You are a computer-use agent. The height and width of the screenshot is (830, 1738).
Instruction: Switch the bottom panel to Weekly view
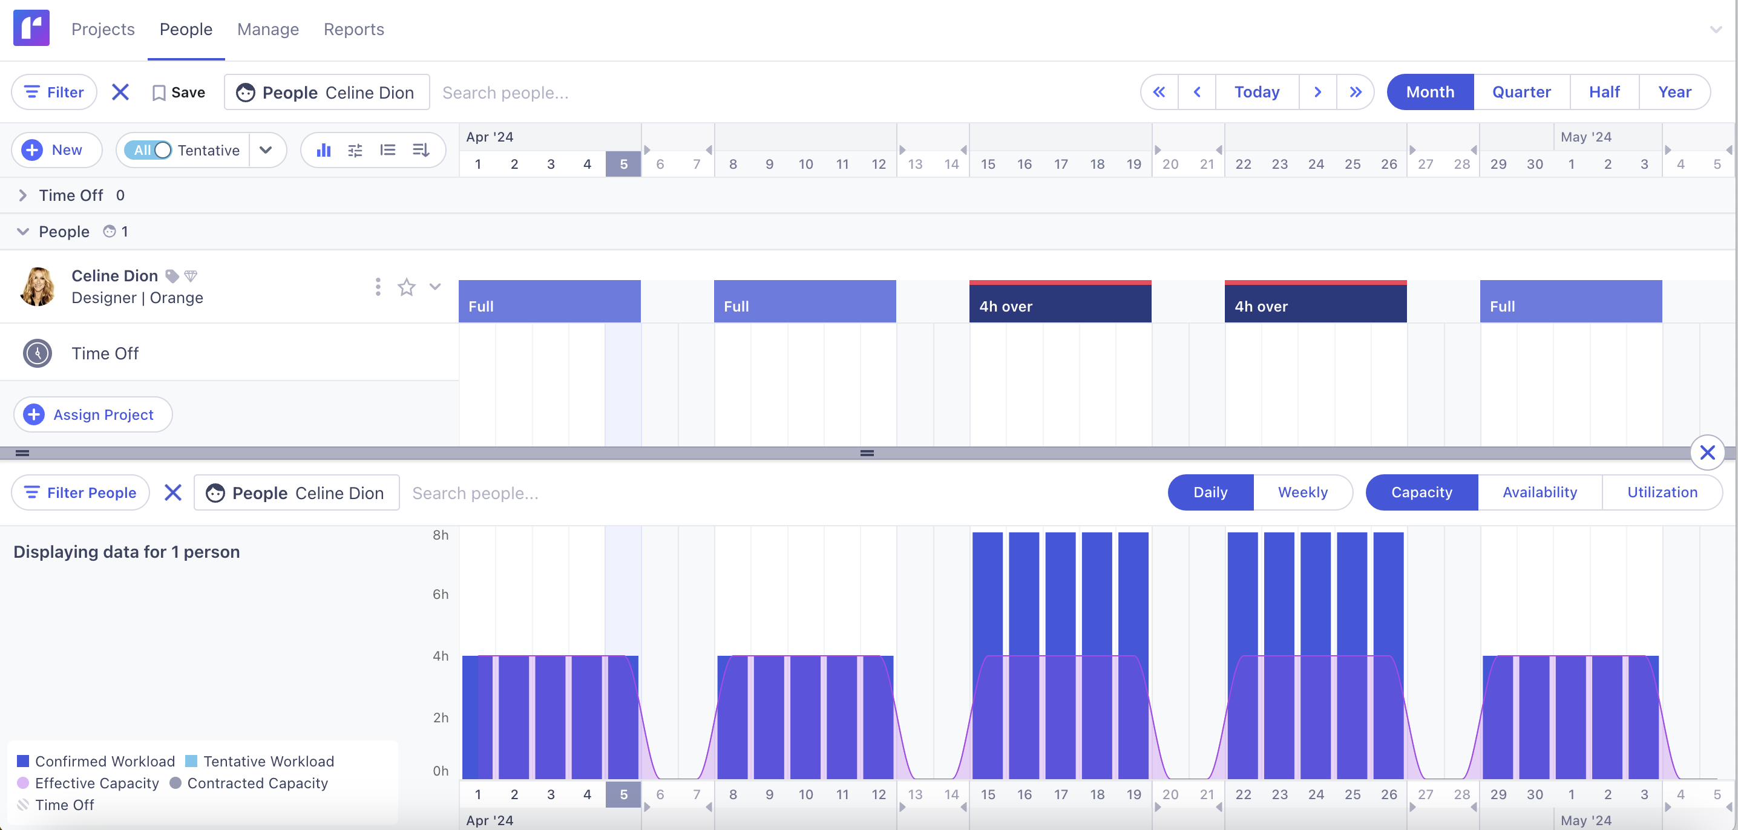point(1302,492)
